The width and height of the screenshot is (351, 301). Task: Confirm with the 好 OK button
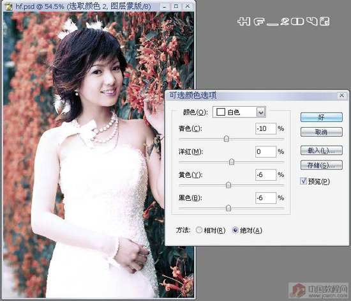point(321,117)
